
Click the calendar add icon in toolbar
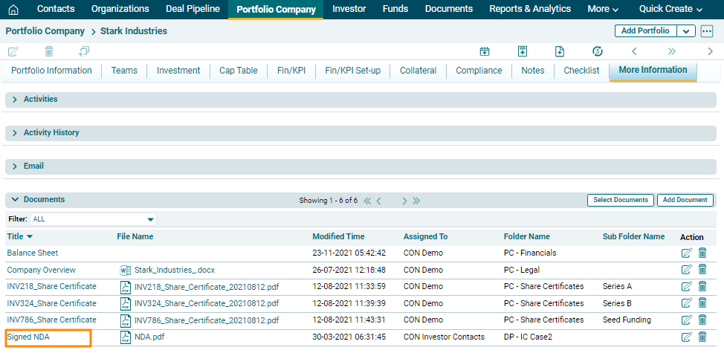(485, 51)
